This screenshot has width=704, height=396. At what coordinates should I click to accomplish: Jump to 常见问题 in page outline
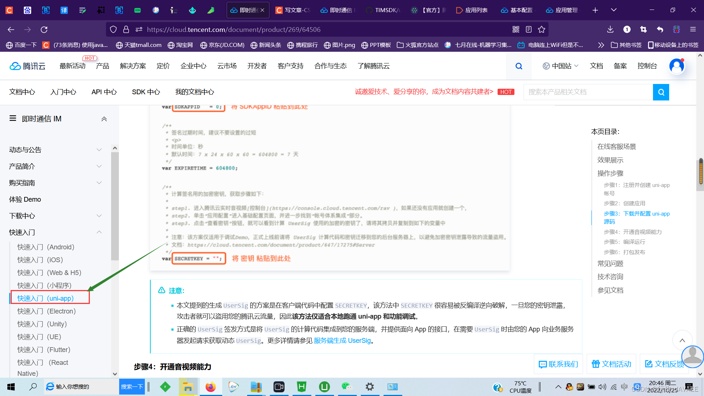coord(610,264)
